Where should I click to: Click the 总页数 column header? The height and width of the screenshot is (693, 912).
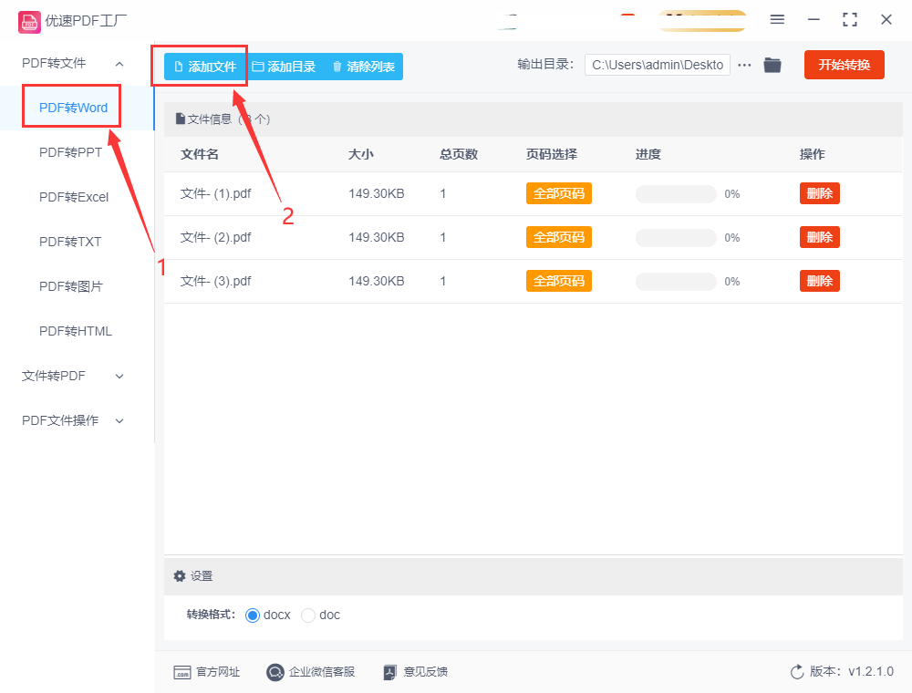(459, 154)
